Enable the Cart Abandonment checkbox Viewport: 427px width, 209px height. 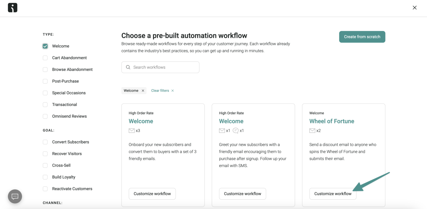45,58
